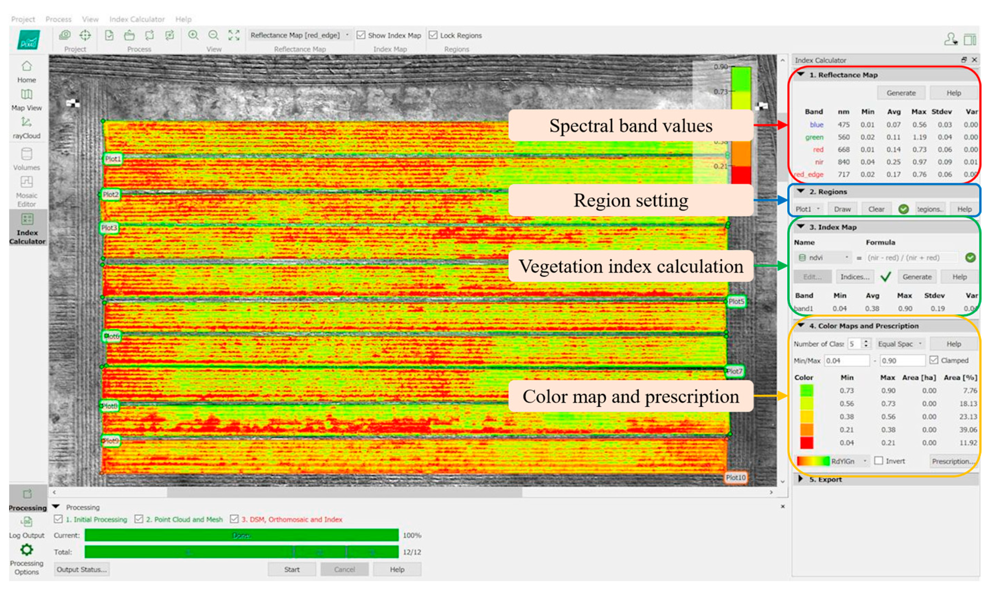Toggle Lock Regions checkbox
991x592 pixels.
tap(433, 35)
